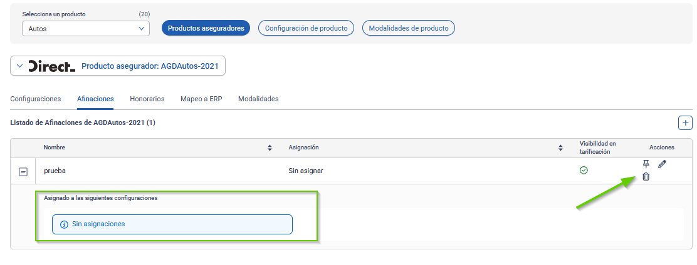Delete prueba with the trash icon
Screen dimensions: 697x265
[x=646, y=176]
